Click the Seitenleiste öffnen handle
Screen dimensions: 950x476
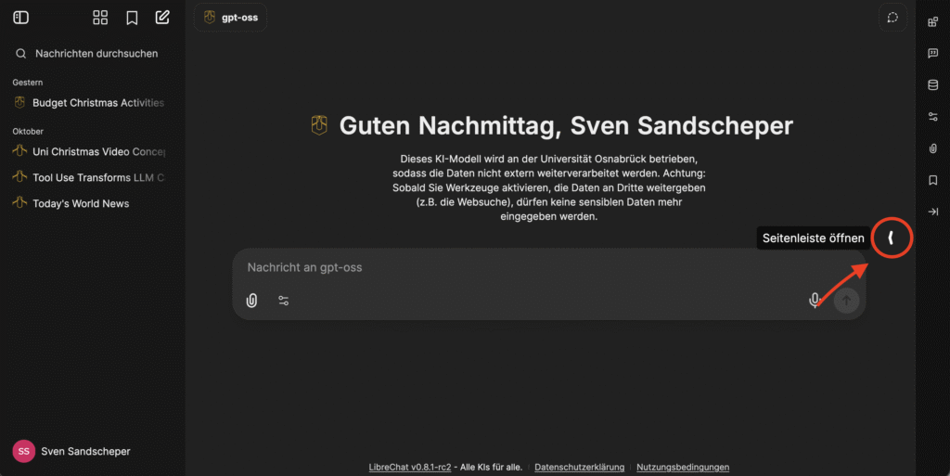[x=891, y=238]
